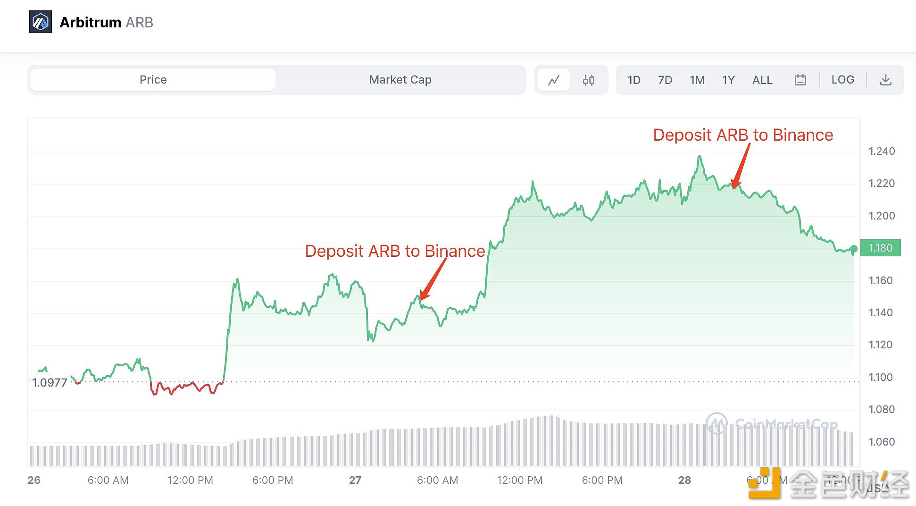Click the Arbitrum ARB title text

(x=107, y=22)
